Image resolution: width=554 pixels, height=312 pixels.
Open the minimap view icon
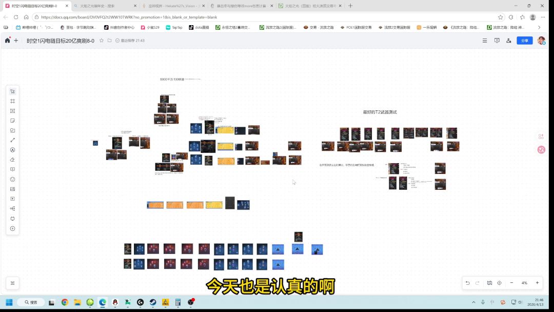[489, 283]
